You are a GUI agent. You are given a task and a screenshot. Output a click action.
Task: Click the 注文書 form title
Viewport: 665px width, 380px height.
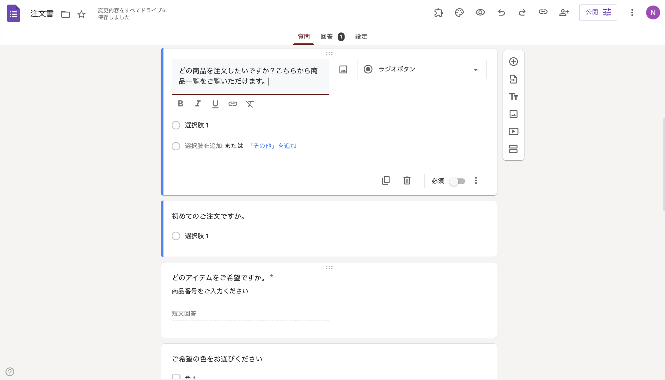[42, 13]
